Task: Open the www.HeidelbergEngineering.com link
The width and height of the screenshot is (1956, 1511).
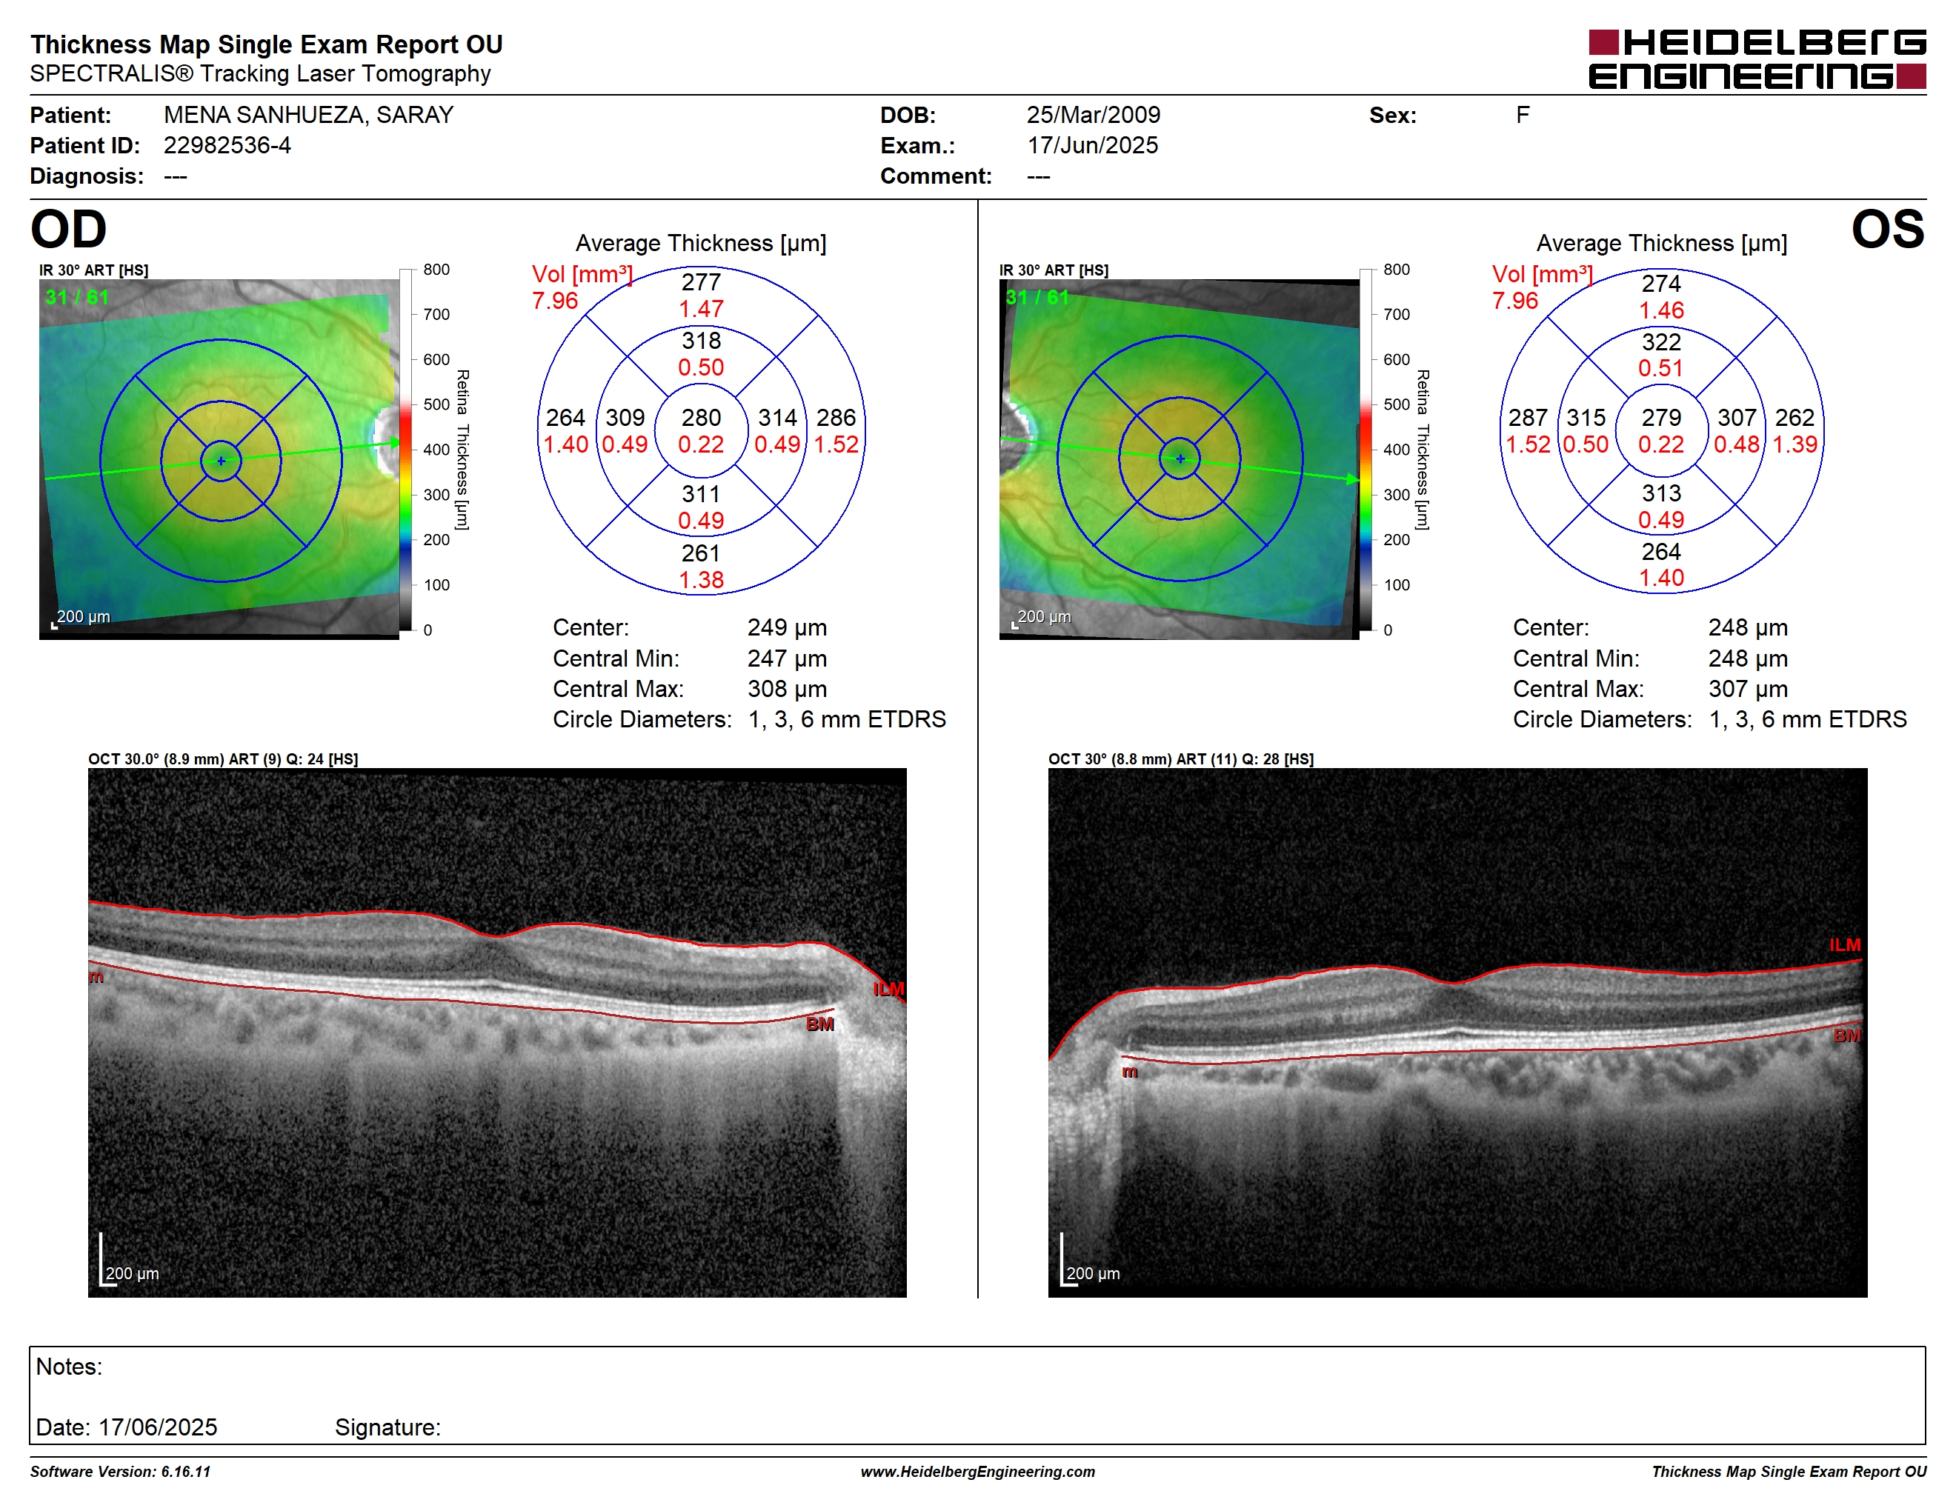Action: click(977, 1472)
